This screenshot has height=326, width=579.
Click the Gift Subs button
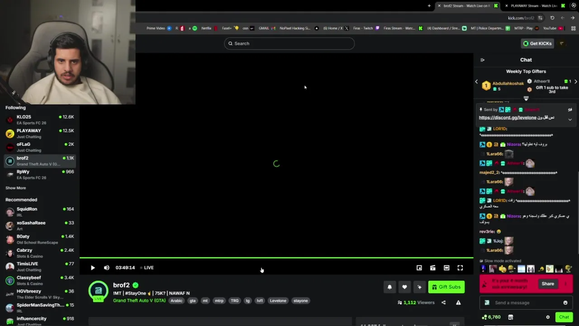click(446, 287)
